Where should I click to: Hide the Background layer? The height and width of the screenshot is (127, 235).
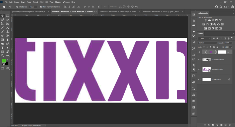click(x=199, y=79)
